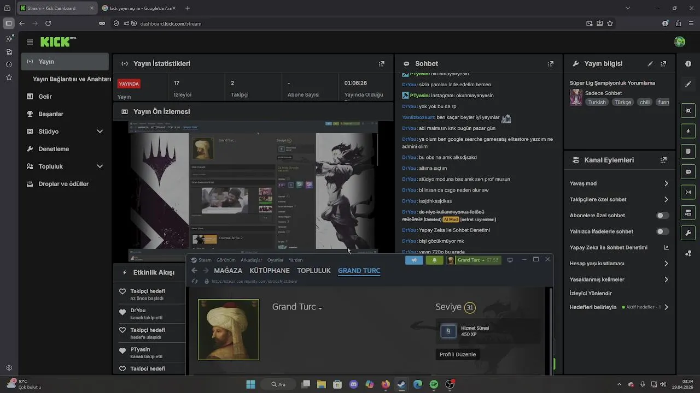Toggle Yalnızca ifadelerle sohbet switch

point(662,231)
